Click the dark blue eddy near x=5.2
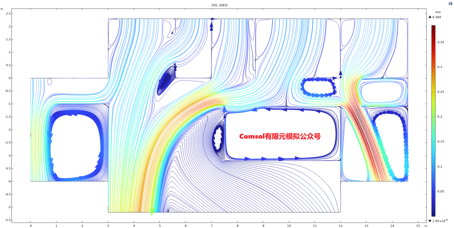 (x=166, y=80)
